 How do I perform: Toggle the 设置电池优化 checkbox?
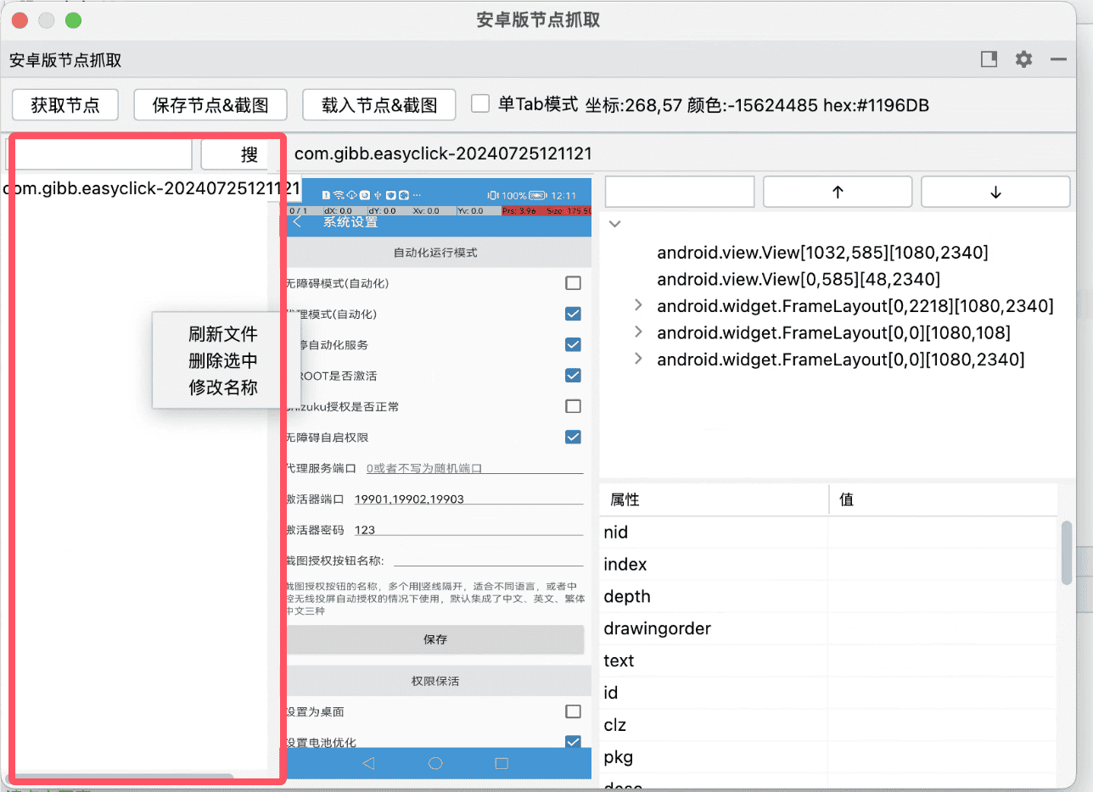(x=573, y=742)
